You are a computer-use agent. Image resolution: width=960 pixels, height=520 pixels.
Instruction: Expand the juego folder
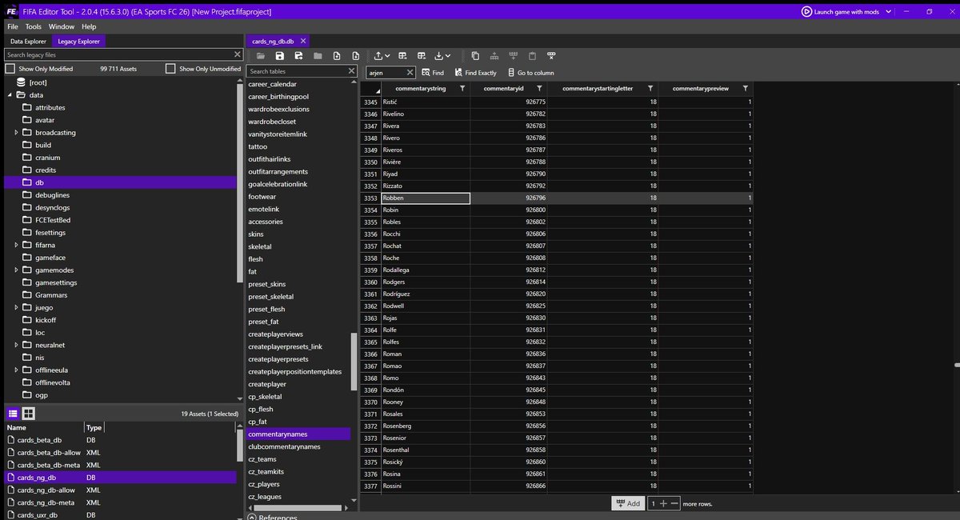click(16, 307)
